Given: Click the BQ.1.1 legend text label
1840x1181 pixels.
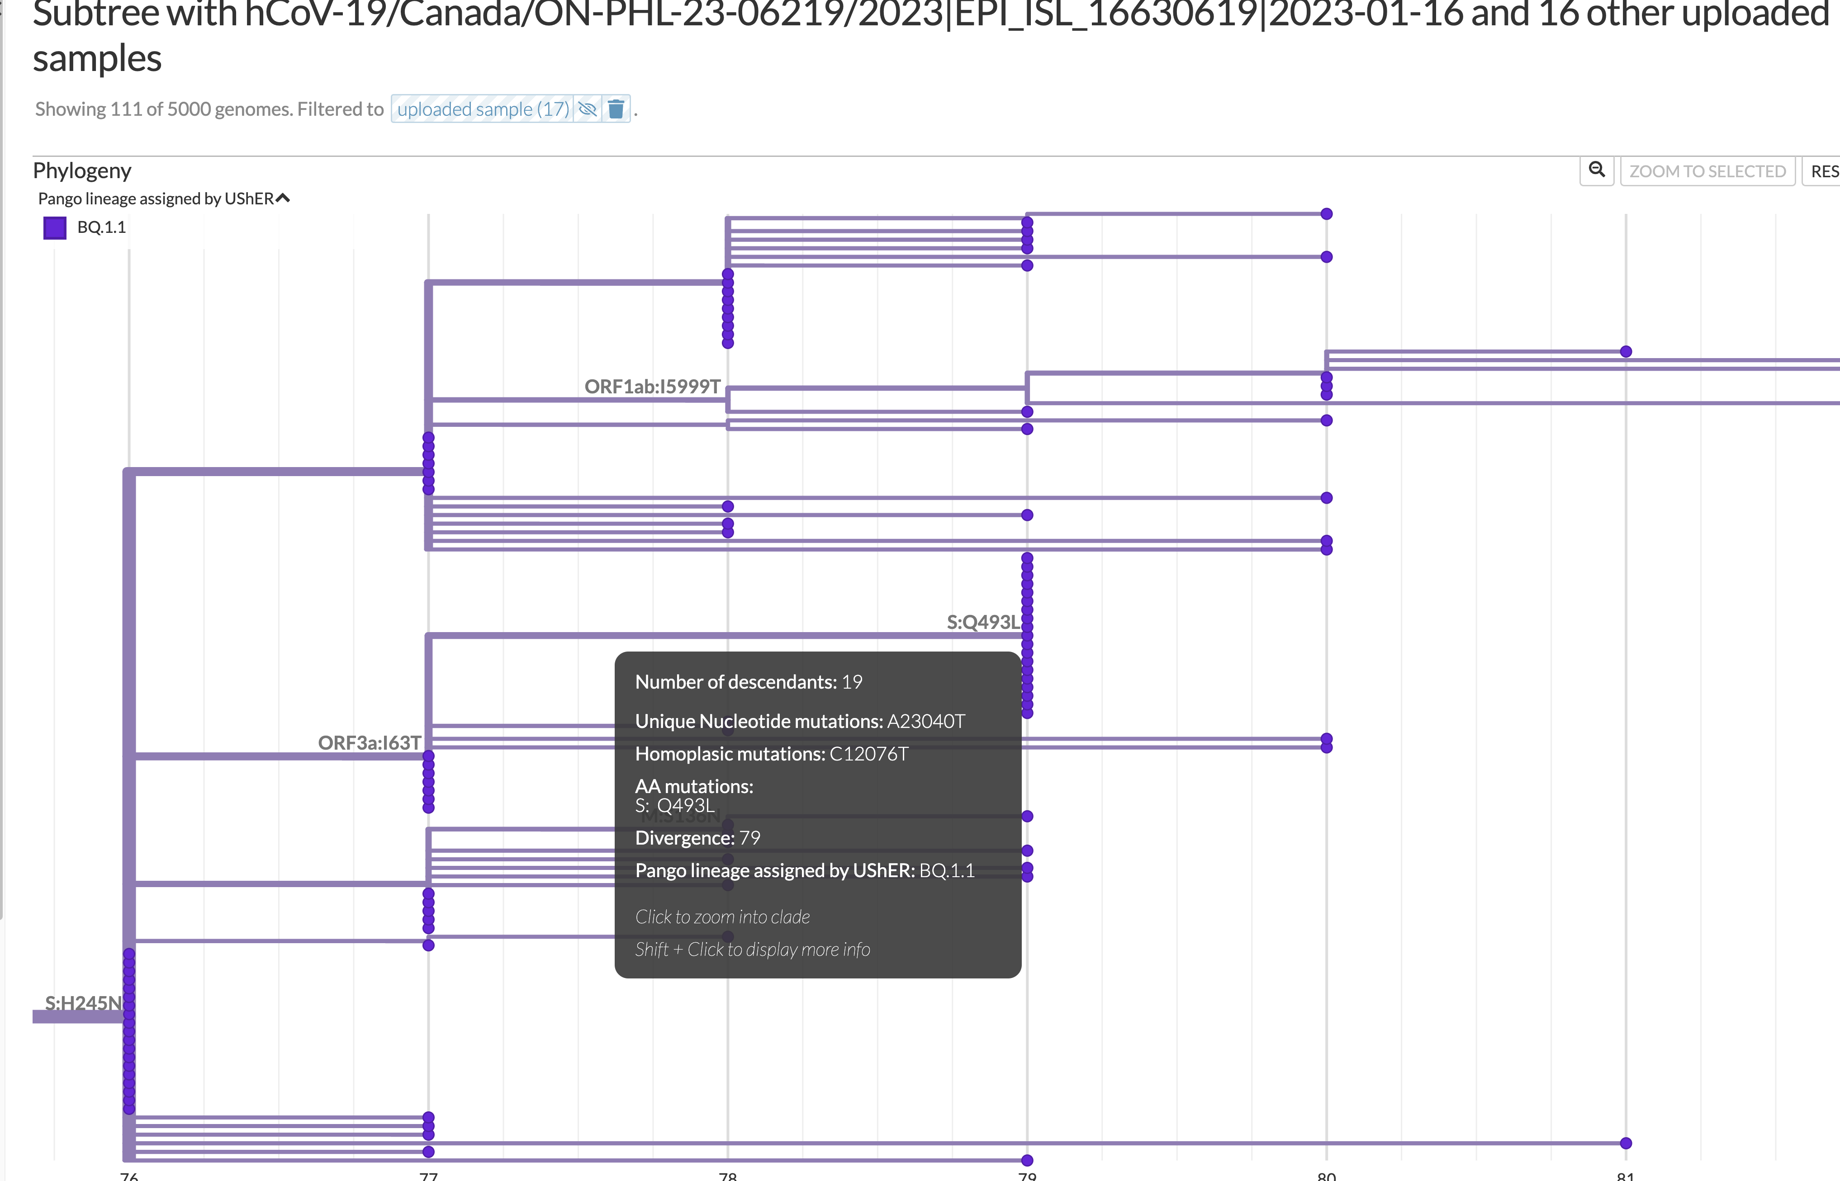Looking at the screenshot, I should pos(101,228).
